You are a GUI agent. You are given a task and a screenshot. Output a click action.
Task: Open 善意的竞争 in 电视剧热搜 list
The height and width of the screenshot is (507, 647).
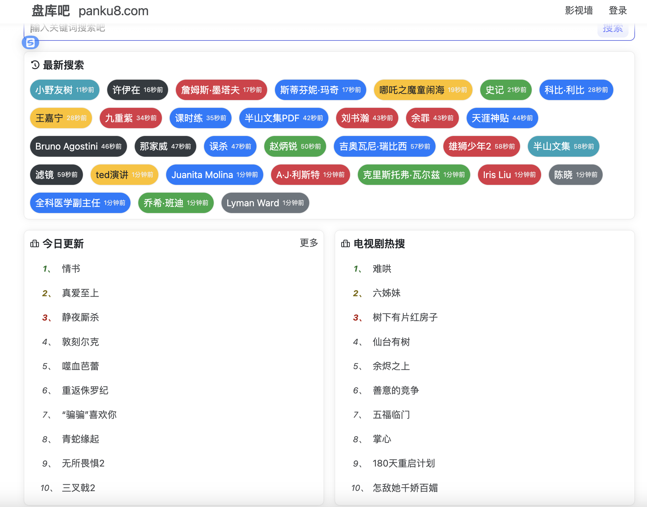pos(396,390)
